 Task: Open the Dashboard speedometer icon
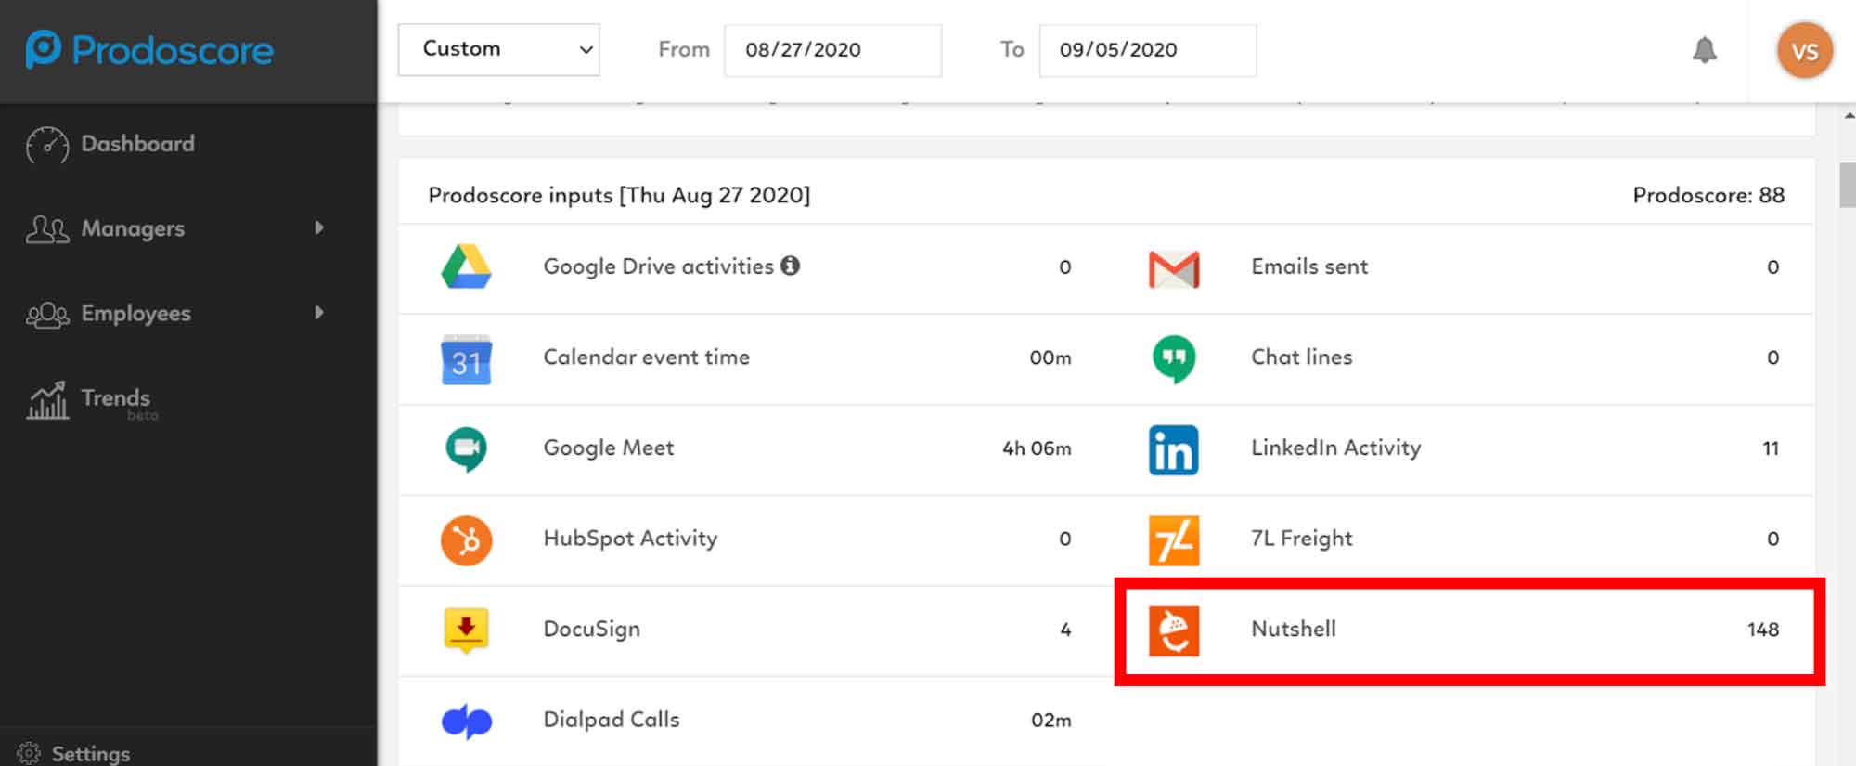(x=46, y=145)
